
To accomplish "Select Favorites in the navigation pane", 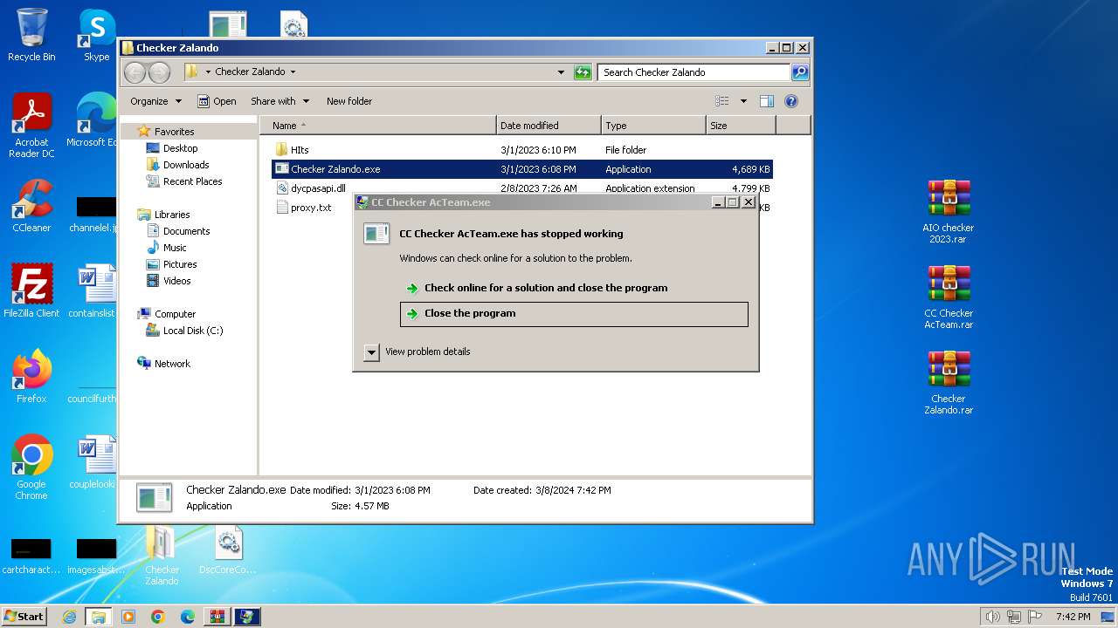I will [x=175, y=132].
